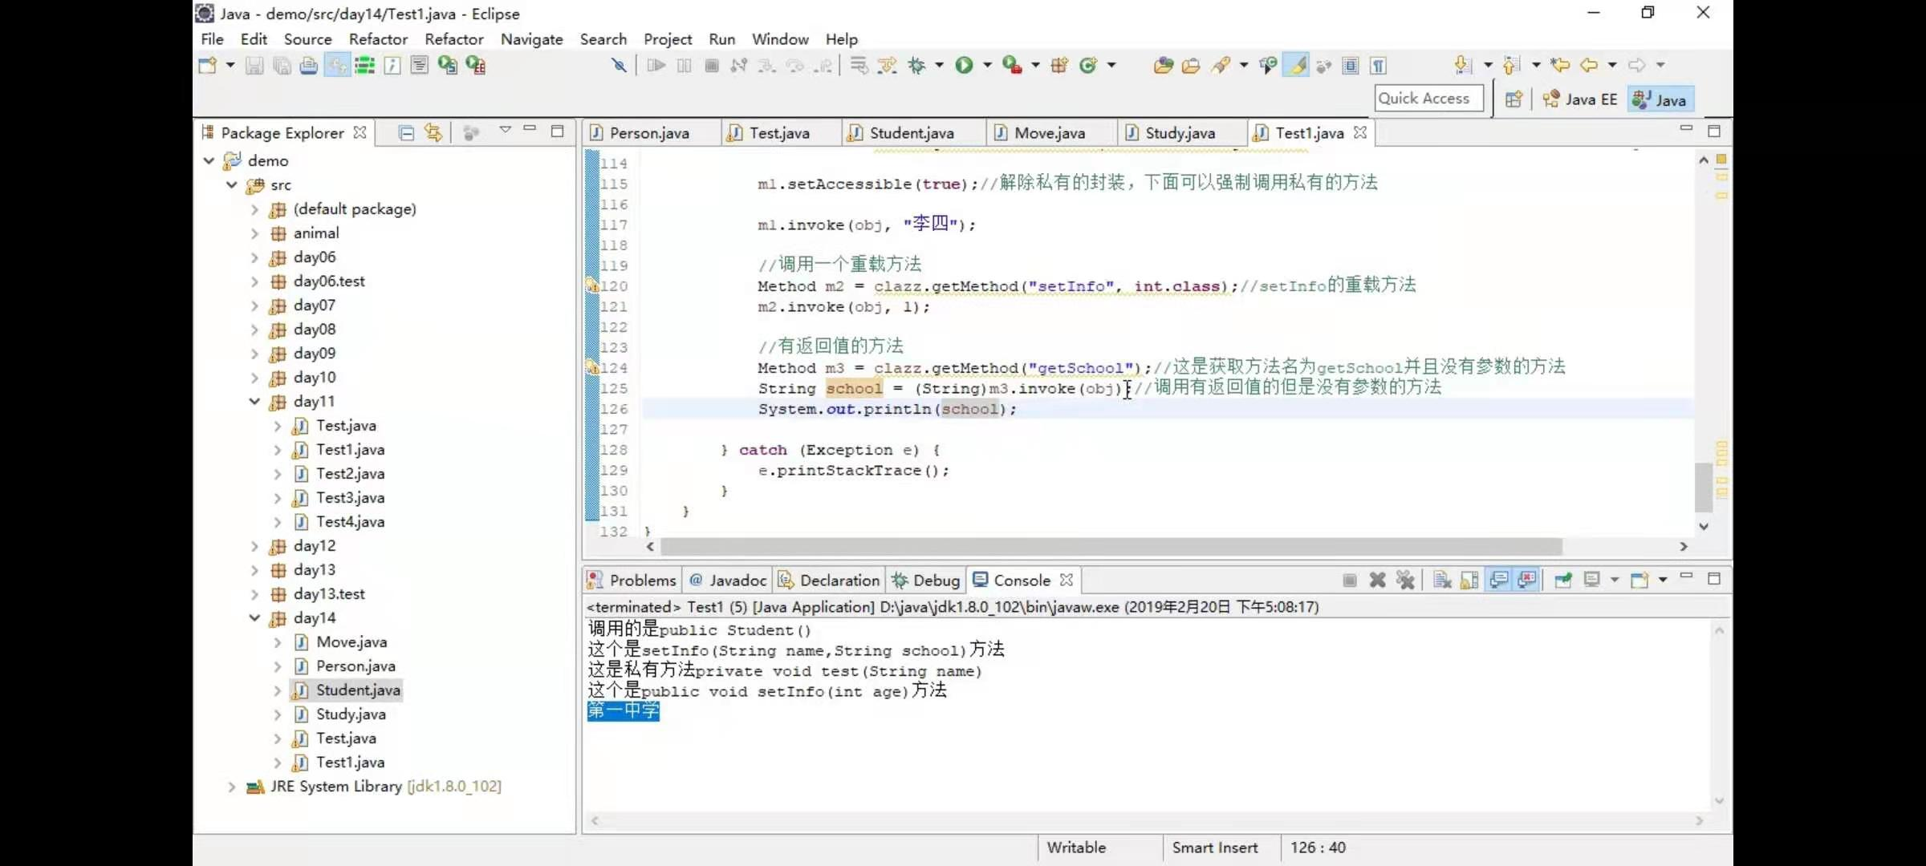The image size is (1926, 866).
Task: Toggle Scroll Lock in Console toolbar
Action: 1469,580
